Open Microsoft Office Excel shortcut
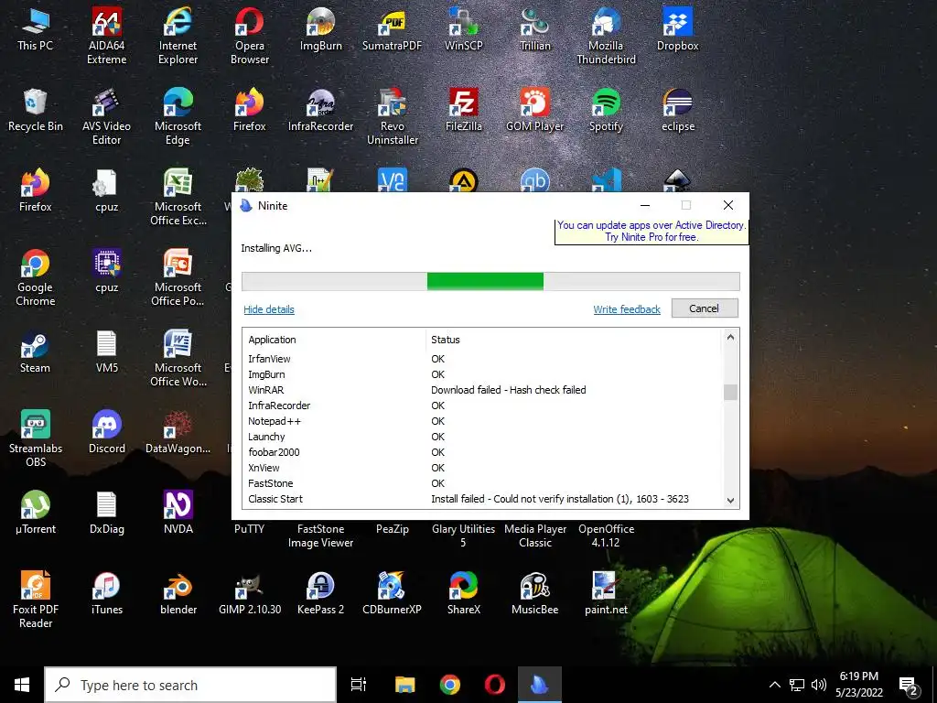This screenshot has height=703, width=937. pos(178,197)
